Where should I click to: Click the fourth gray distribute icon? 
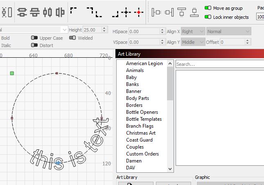pyautogui.click(x=60, y=12)
